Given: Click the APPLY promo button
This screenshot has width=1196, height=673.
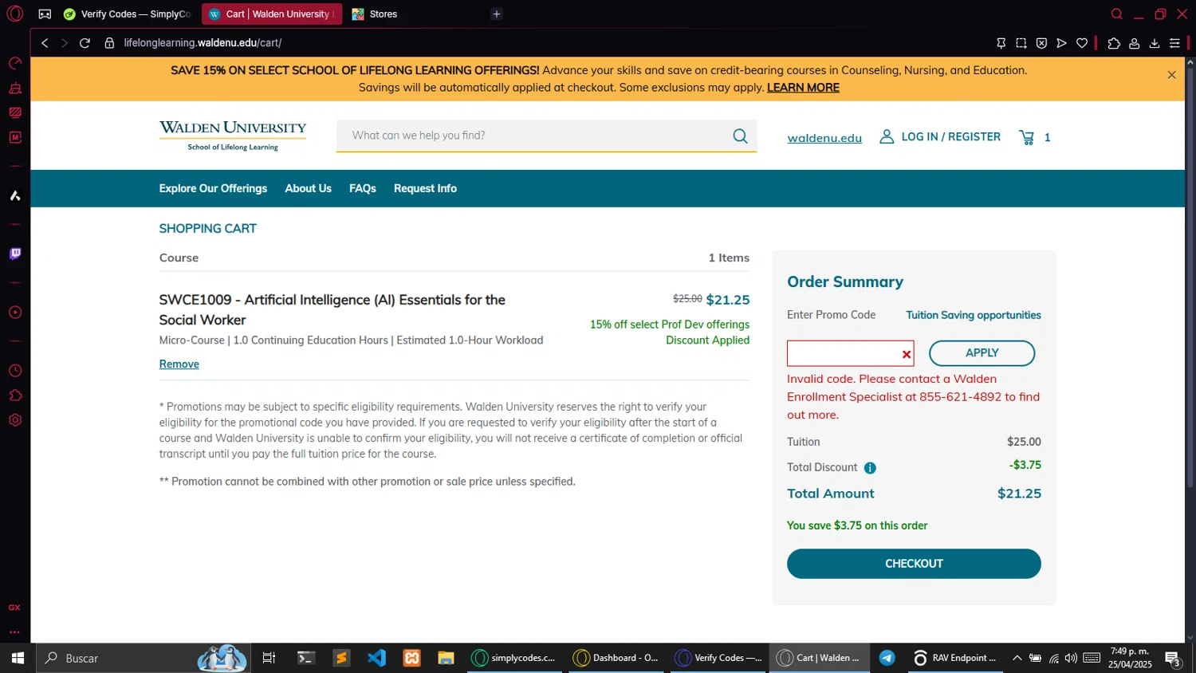Looking at the screenshot, I should [x=982, y=352].
